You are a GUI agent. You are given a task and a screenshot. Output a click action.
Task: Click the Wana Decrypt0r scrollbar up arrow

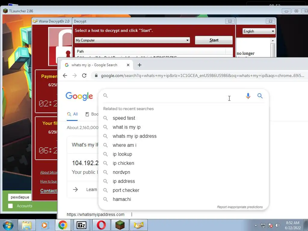(273, 41)
